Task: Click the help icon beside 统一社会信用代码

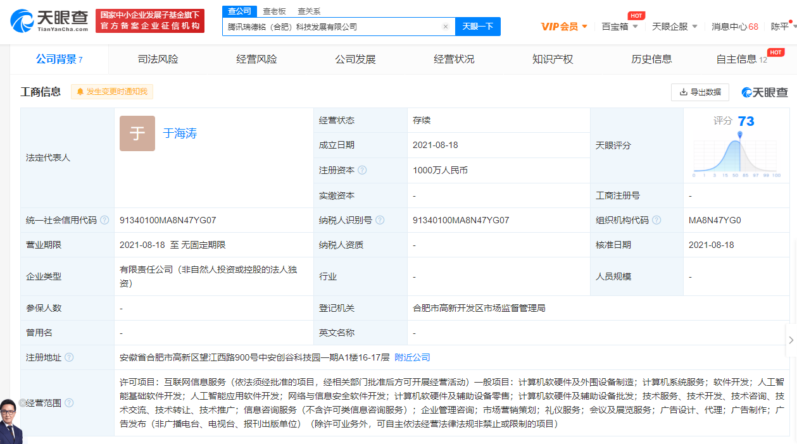Action: click(x=104, y=220)
